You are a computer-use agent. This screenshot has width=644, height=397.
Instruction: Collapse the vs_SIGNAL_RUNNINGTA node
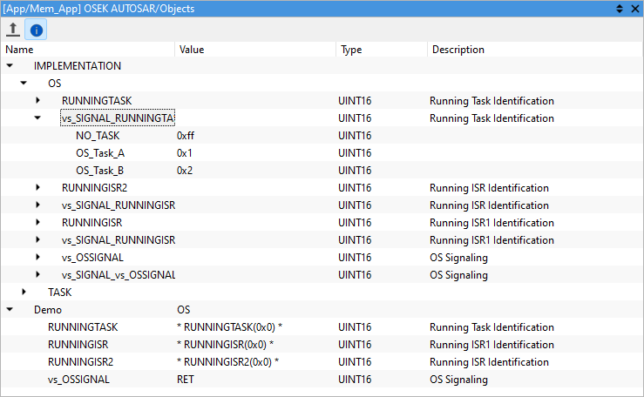click(37, 118)
